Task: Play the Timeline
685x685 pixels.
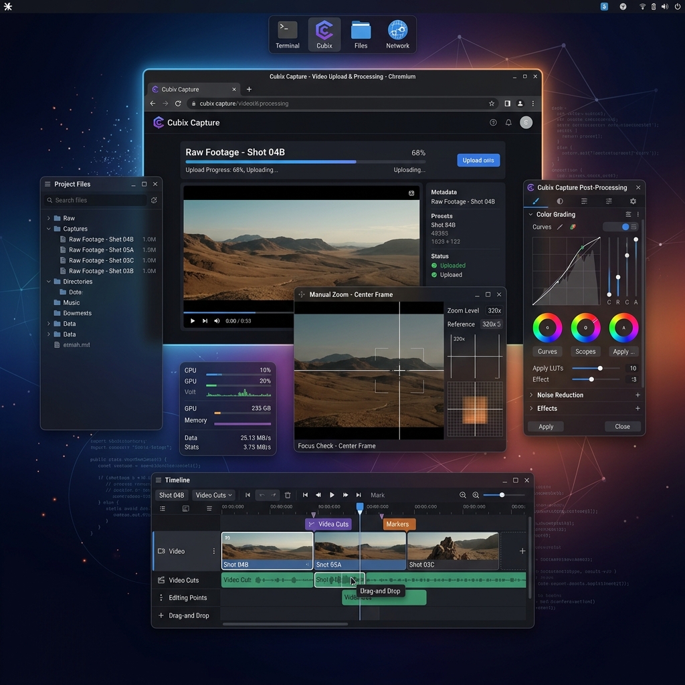Action: tap(332, 495)
